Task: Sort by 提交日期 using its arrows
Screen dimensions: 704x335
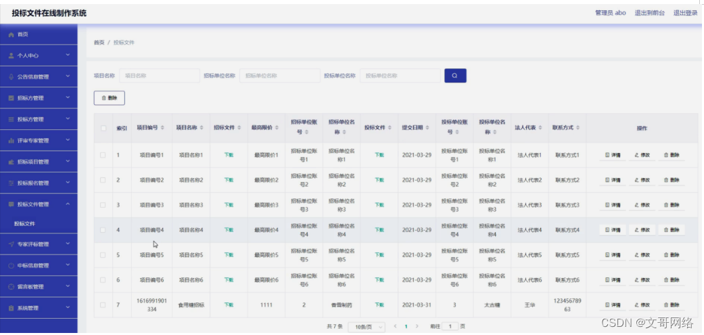Action: tap(426, 128)
